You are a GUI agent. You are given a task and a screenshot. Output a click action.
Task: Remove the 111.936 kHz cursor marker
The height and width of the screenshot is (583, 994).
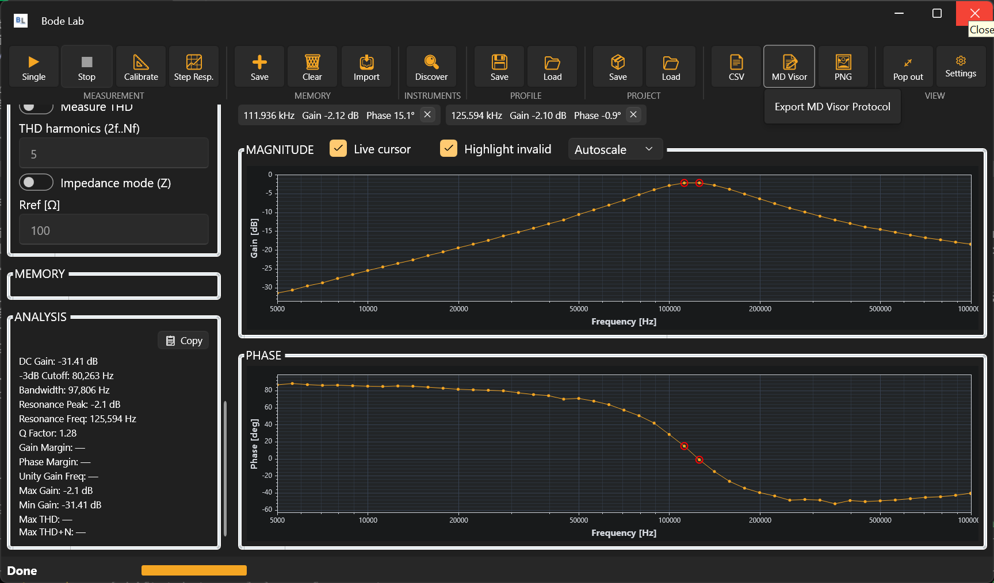427,115
